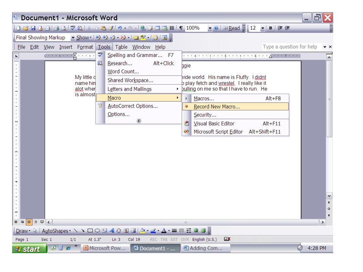The width and height of the screenshot is (363, 272).
Task: Expand Letters and Mailings submenu
Action: click(x=139, y=89)
